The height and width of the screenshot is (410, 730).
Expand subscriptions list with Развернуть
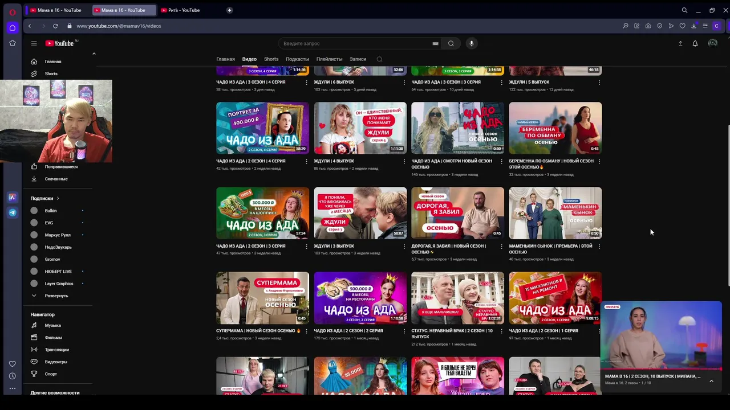click(56, 296)
